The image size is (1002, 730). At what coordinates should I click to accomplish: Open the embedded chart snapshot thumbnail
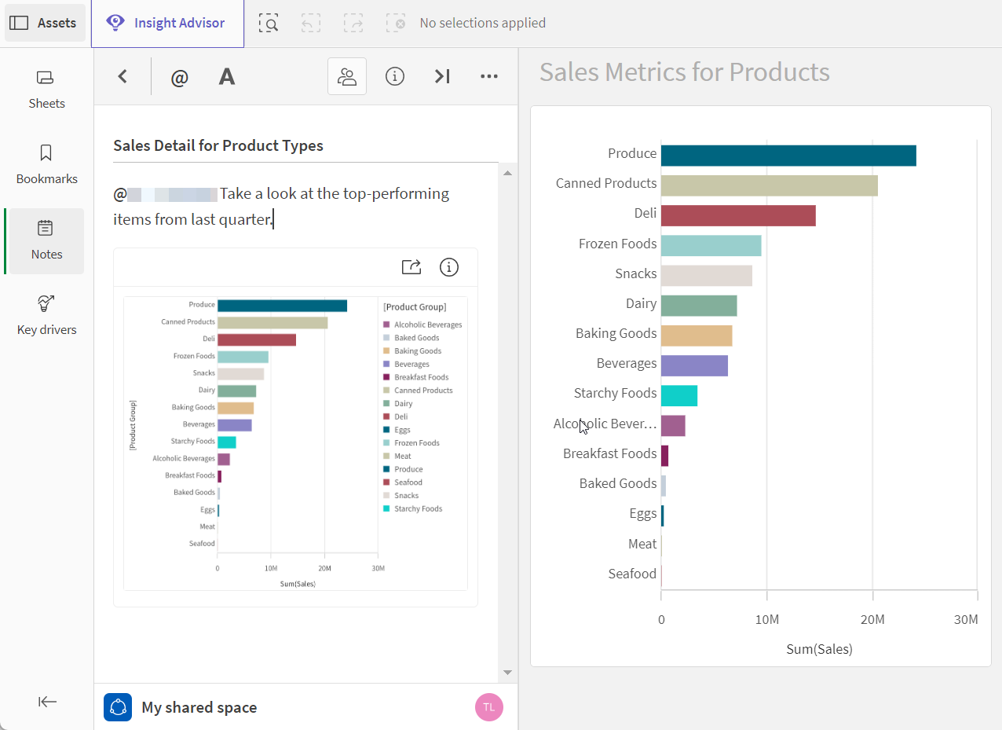295,443
